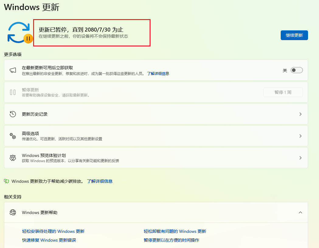
Task: Toggle 在最新更新可用后立即获取 switch
Action: pyautogui.click(x=296, y=70)
